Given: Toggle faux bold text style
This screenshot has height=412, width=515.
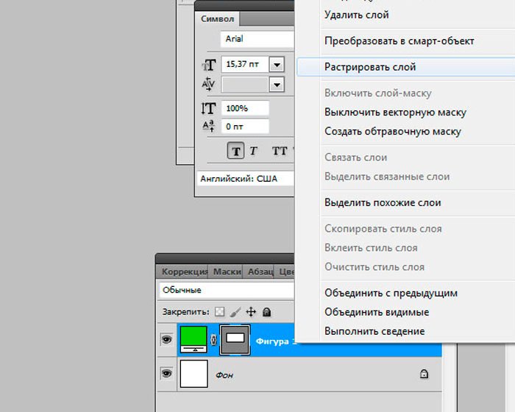Looking at the screenshot, I should click(236, 151).
